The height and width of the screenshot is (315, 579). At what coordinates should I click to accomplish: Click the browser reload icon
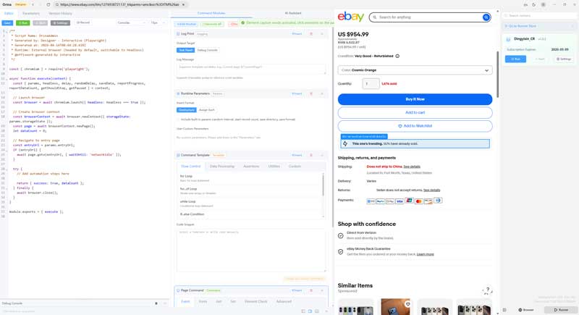48,4
